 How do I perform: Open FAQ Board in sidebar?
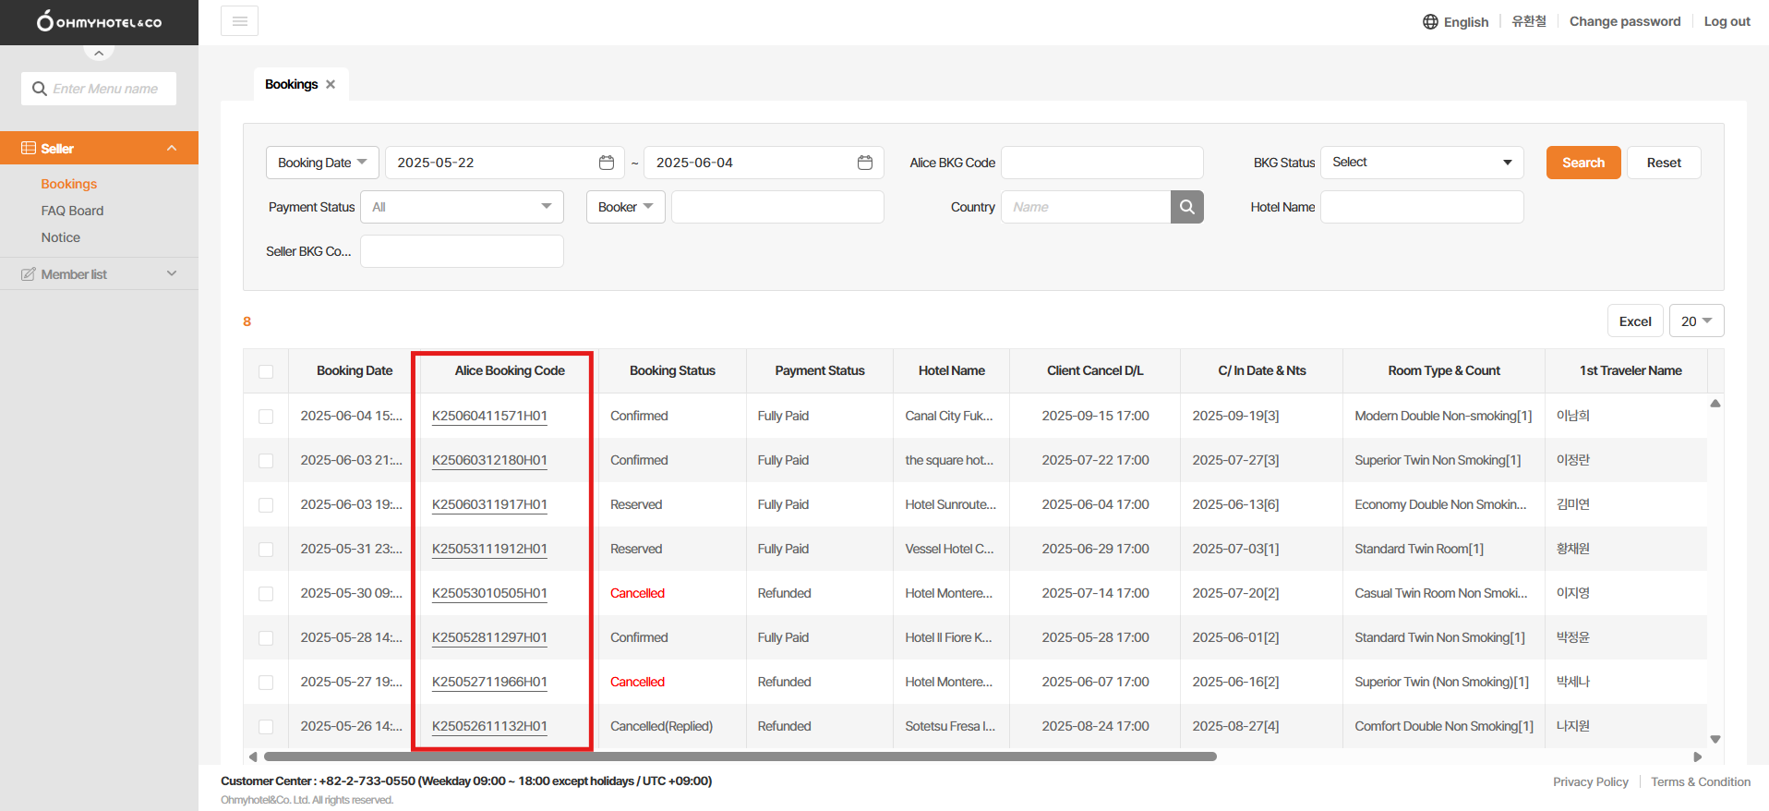tap(72, 211)
